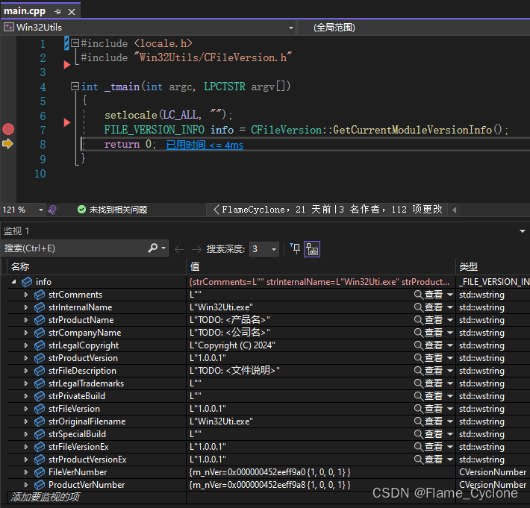
Task: Expand the strProductName member
Action: (x=26, y=320)
